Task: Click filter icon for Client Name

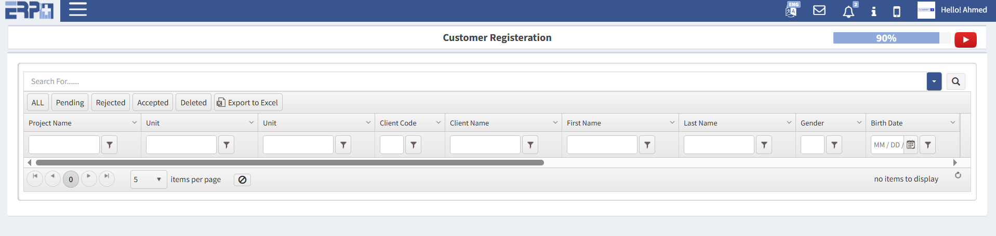Action: click(x=530, y=145)
